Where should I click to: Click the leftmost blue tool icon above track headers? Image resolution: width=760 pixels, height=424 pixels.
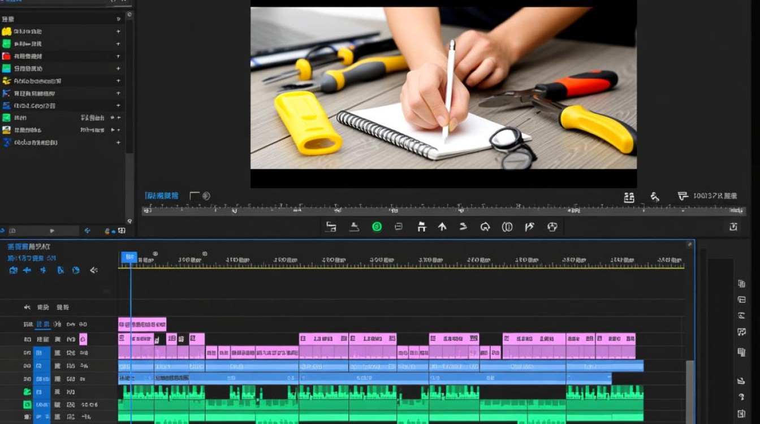[13, 270]
